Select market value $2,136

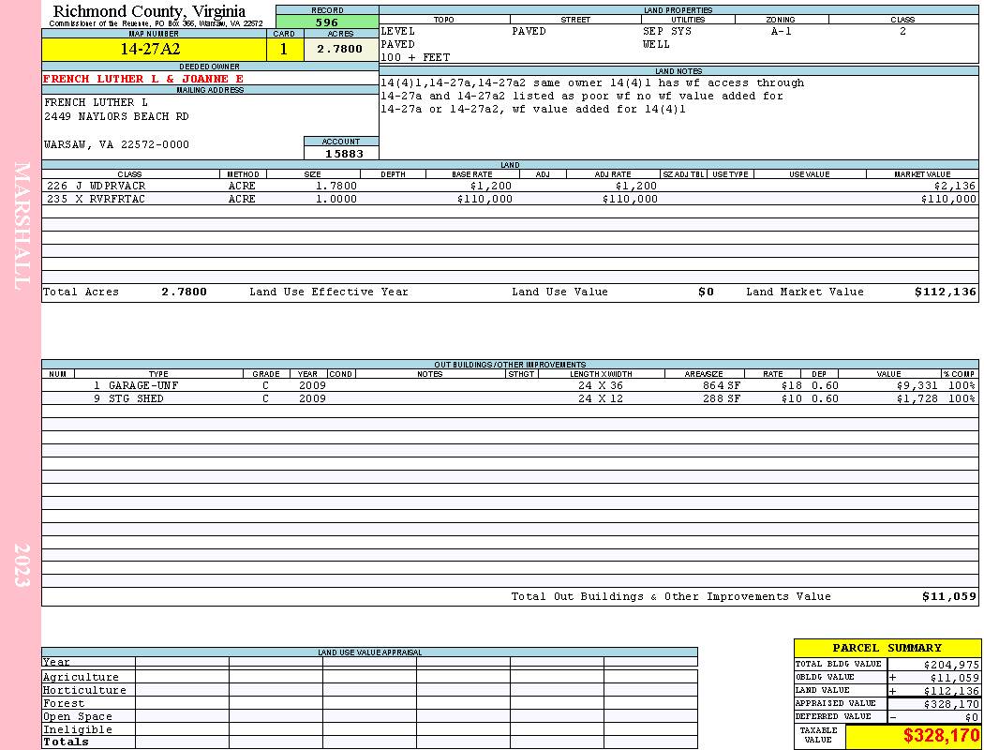click(955, 186)
